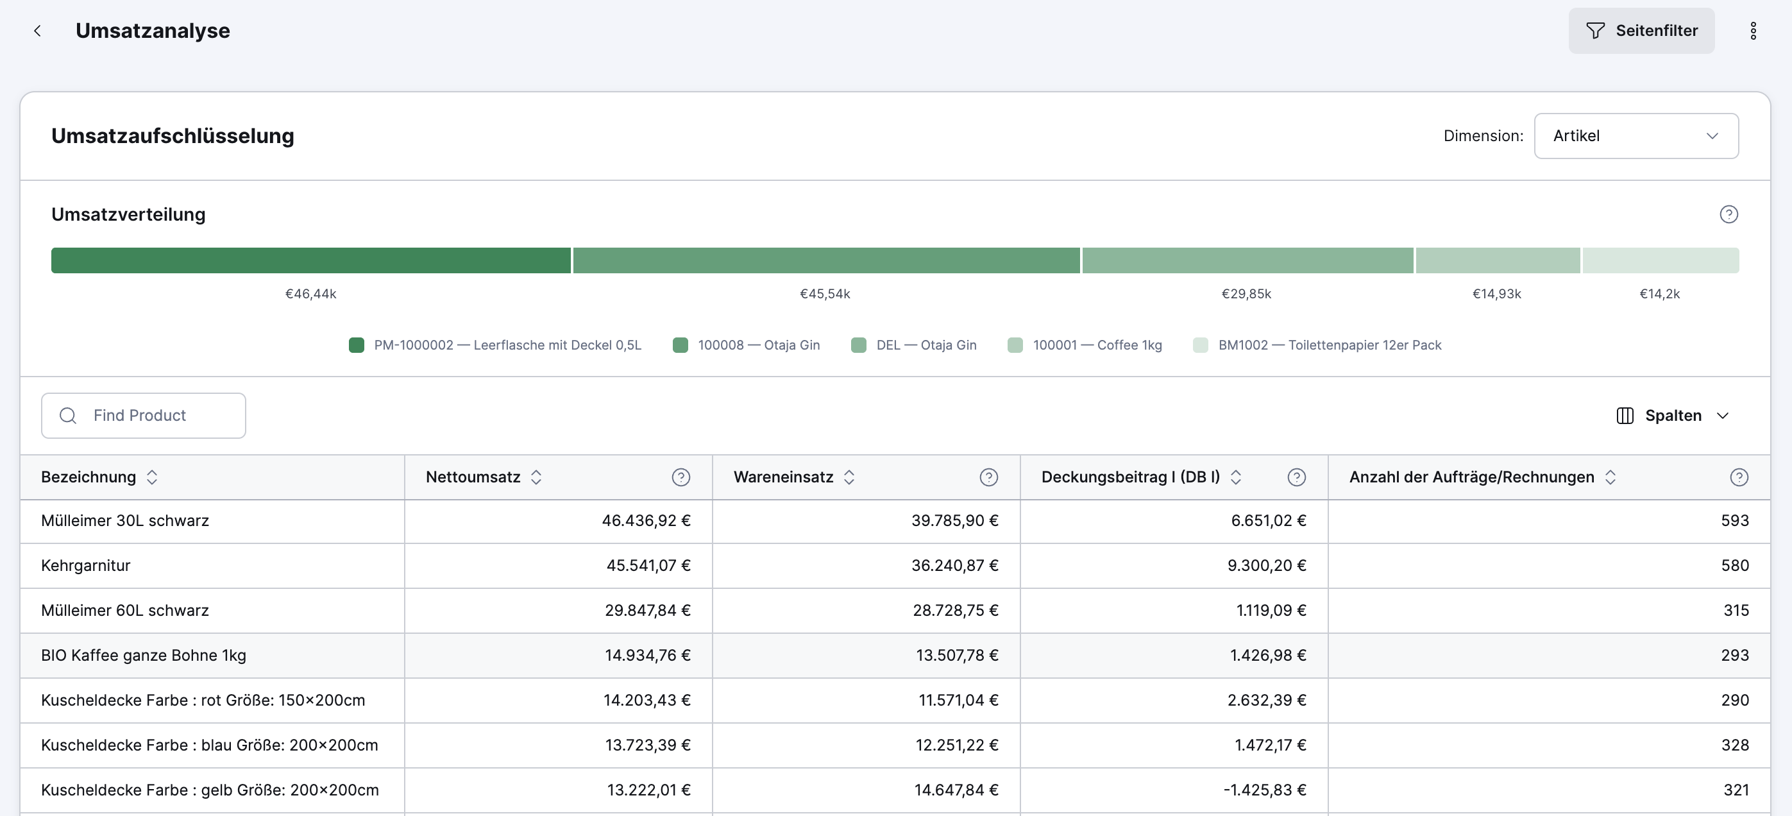Sort the table by Bezeichnung
This screenshot has width=1792, height=816.
[151, 477]
